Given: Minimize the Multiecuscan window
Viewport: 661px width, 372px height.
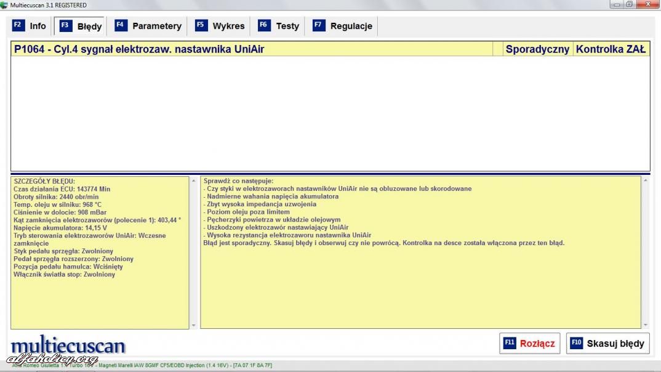Looking at the screenshot, I should pos(617,5).
